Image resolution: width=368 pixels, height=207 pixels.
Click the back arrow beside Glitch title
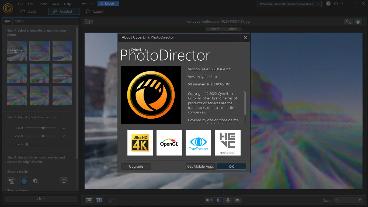point(7,21)
